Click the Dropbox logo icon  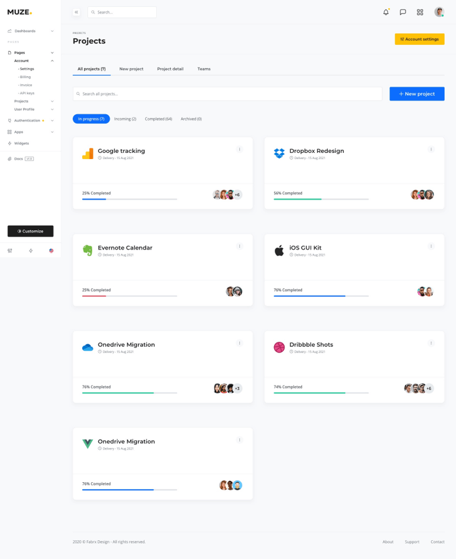point(279,153)
